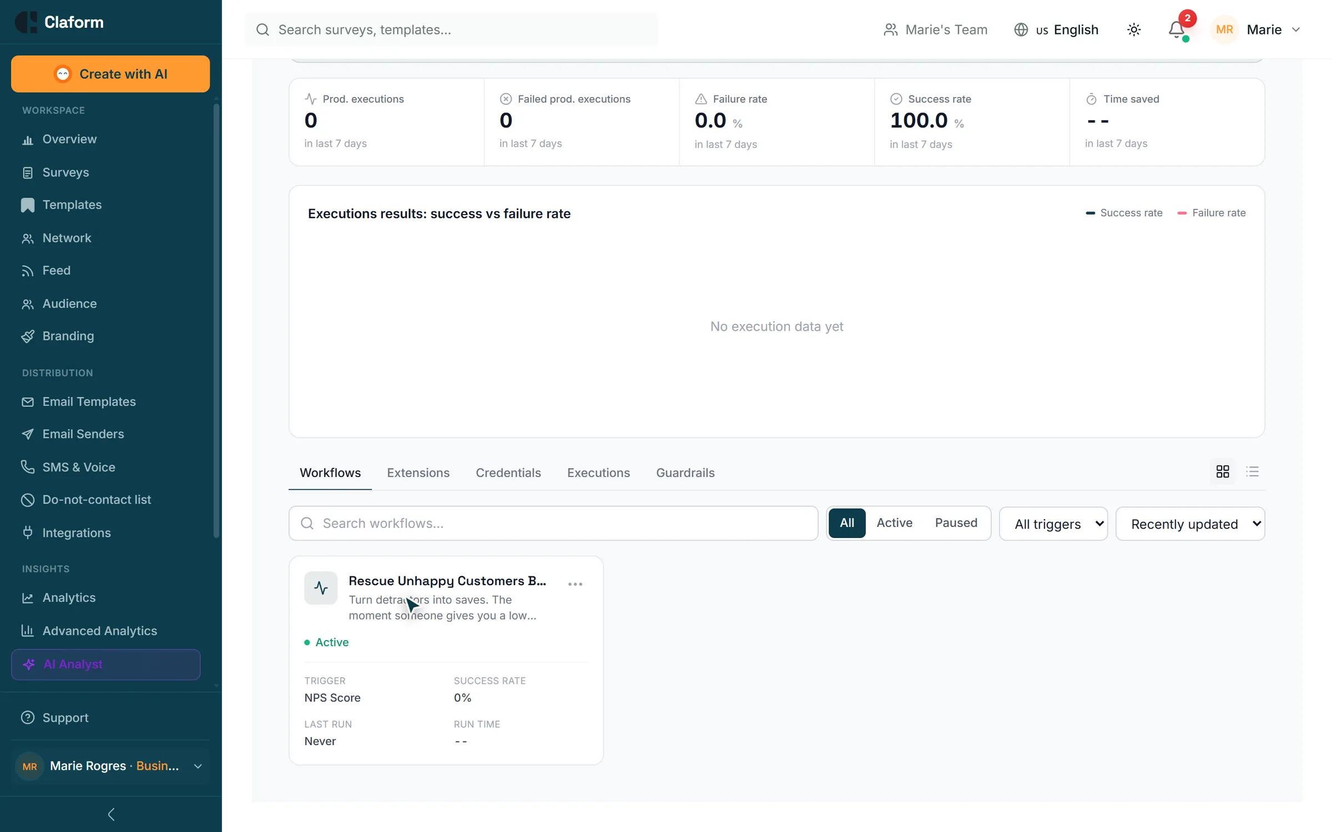Image resolution: width=1332 pixels, height=832 pixels.
Task: Switch to the Executions tab
Action: (598, 473)
